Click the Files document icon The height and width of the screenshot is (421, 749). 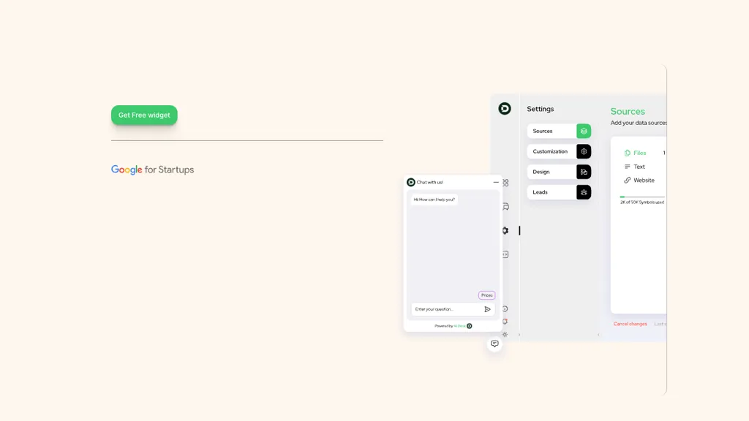tap(627, 153)
